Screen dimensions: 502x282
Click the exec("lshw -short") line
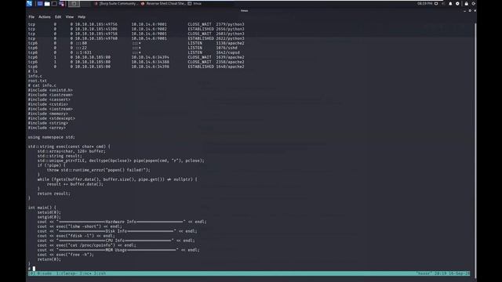coord(80,226)
